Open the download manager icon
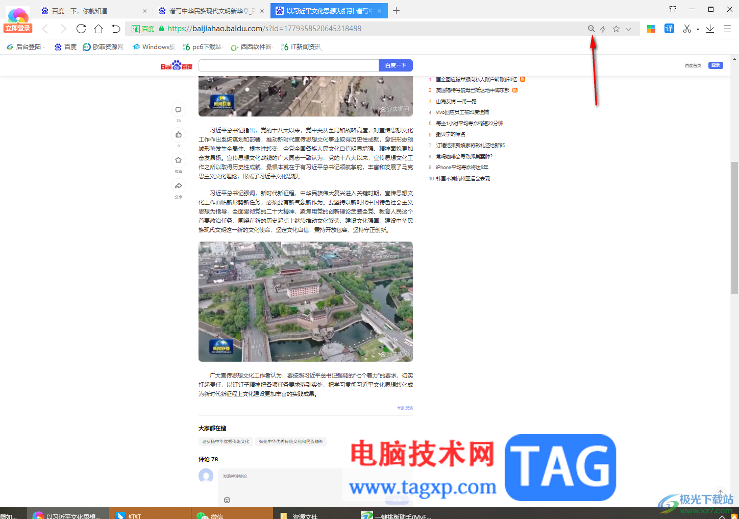 coord(710,29)
